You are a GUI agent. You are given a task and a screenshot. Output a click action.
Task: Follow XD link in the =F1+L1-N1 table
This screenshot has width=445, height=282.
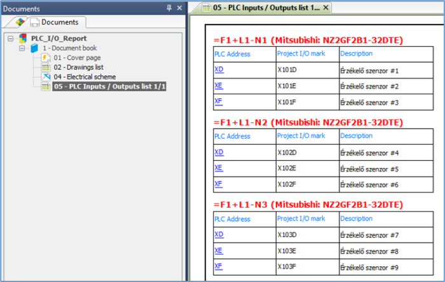coord(219,70)
